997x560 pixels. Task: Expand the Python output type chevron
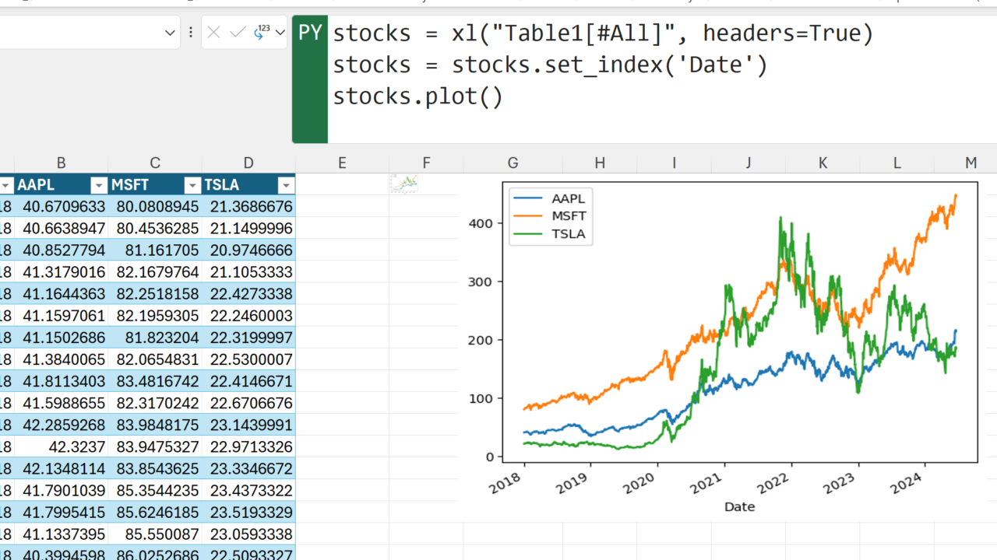280,33
